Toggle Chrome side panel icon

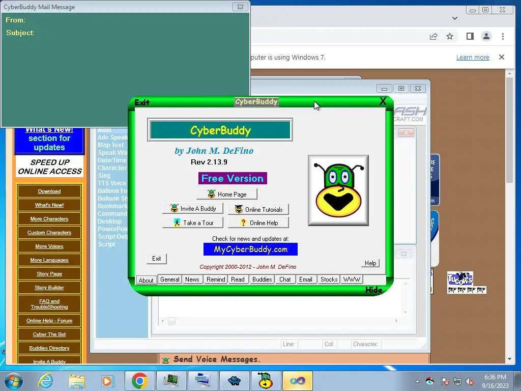(x=470, y=36)
